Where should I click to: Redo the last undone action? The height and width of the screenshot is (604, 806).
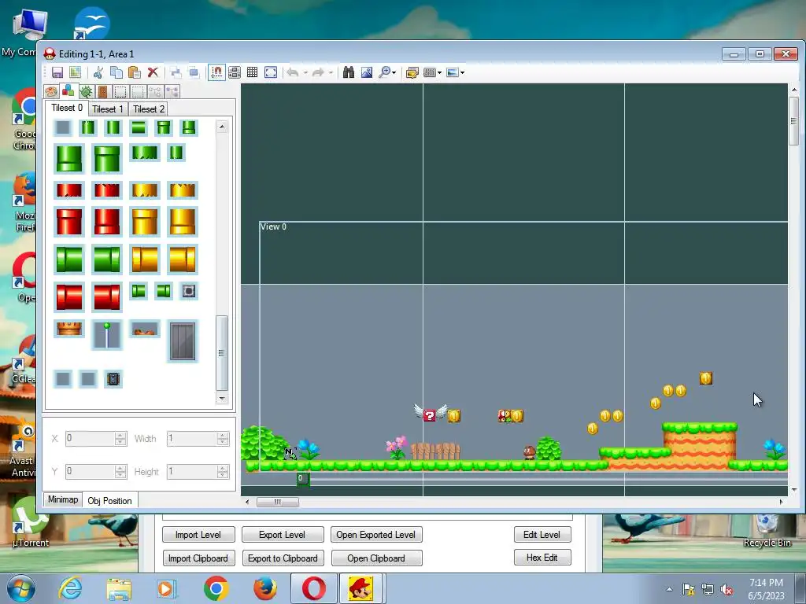[318, 72]
